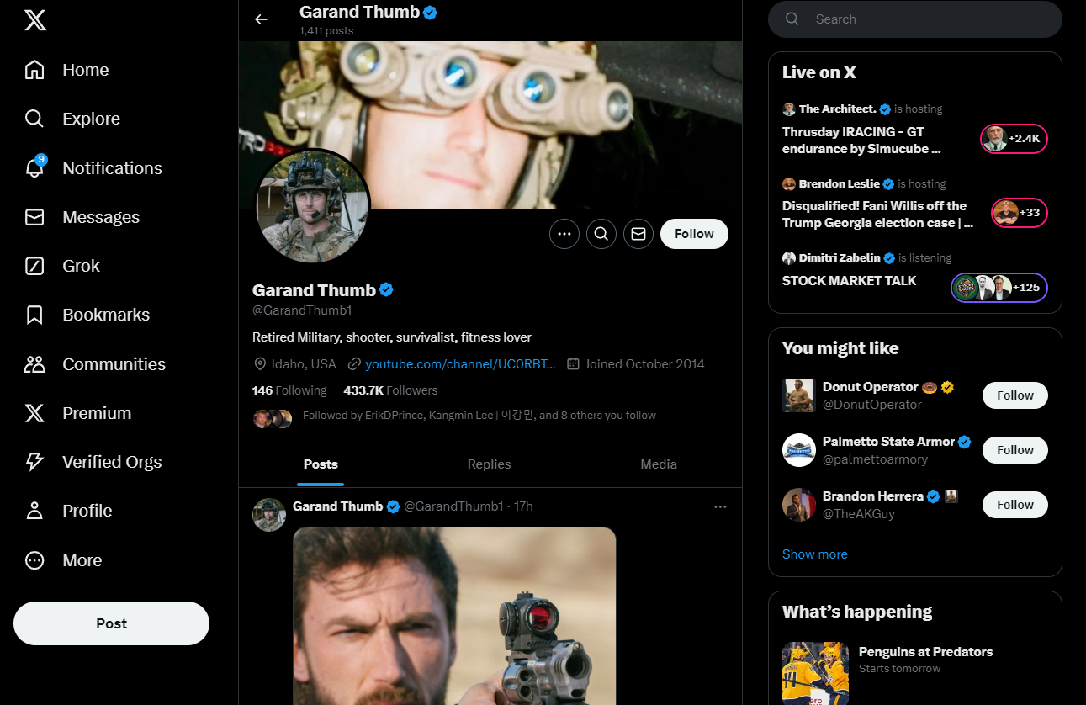Follow Donut Operator account

pos(1014,395)
